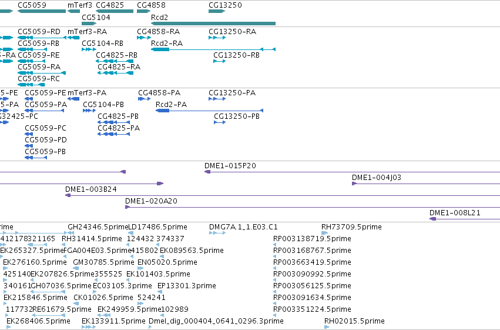Click protein label CG4825-PA
The width and height of the screenshot is (500, 330).
tap(119, 128)
